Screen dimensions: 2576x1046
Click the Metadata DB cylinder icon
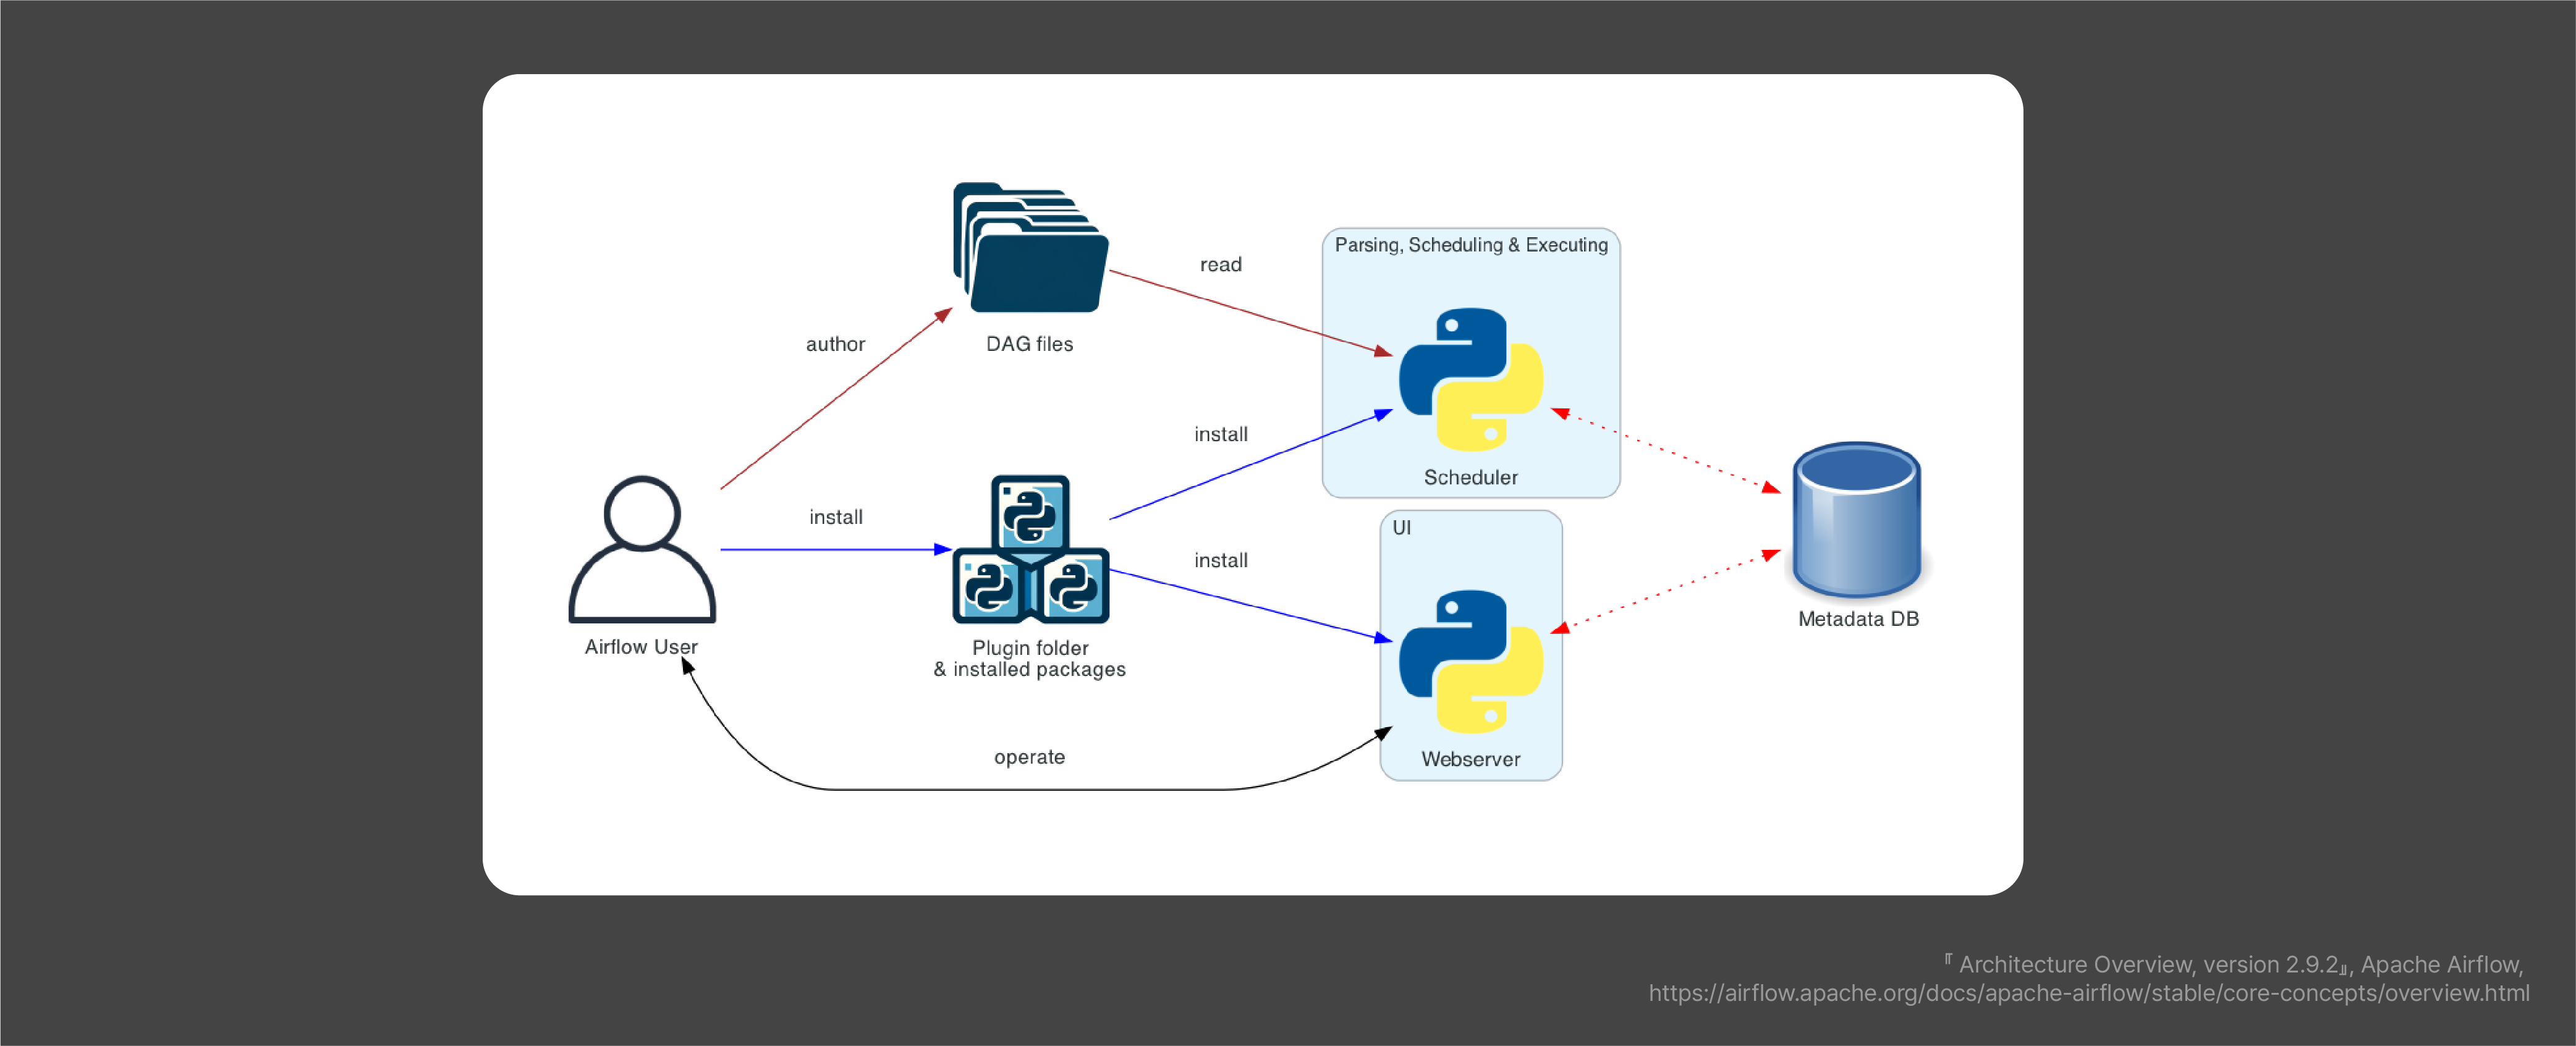coord(1857,520)
